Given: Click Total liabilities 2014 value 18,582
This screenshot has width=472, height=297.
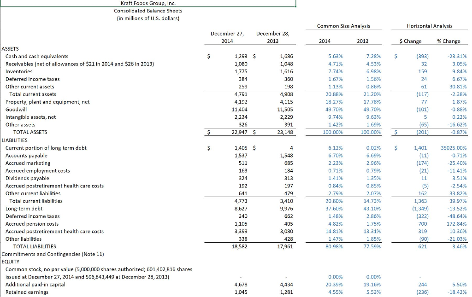Looking at the screenshot, I should (x=240, y=246).
